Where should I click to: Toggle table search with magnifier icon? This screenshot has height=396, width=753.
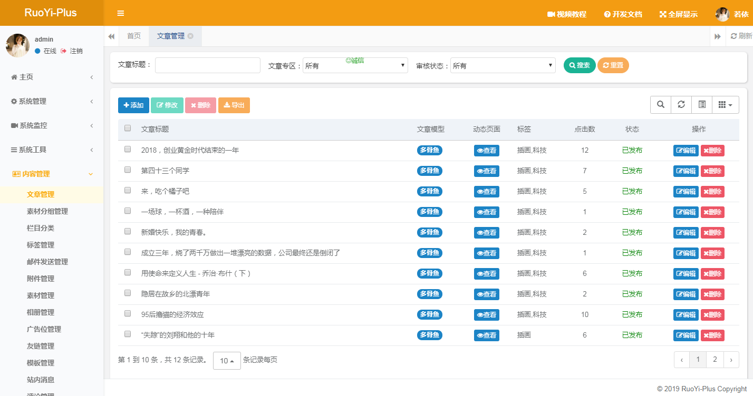661,105
